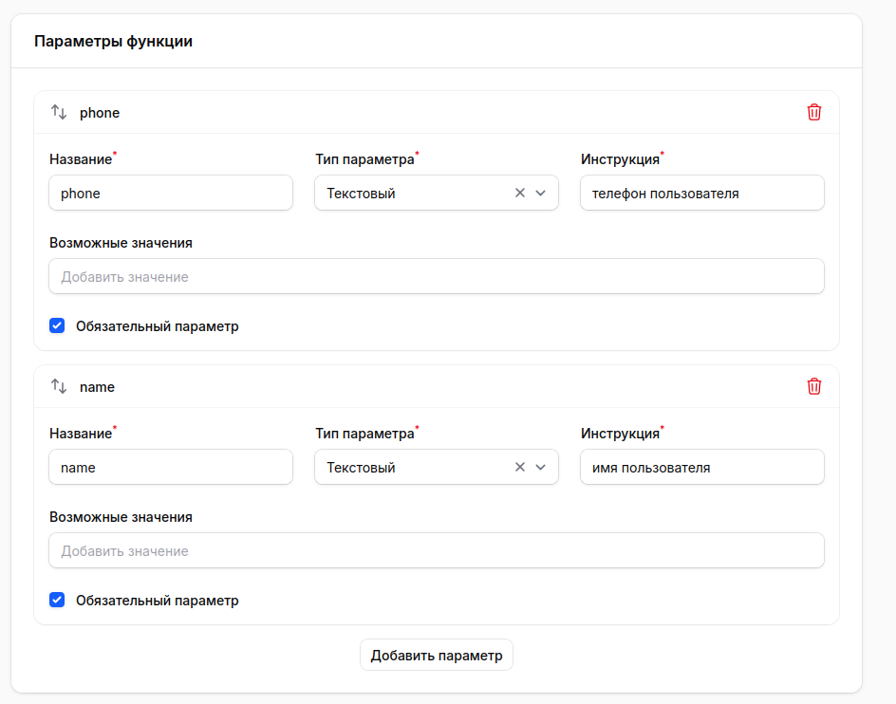Click Обязательный параметр label in name section

click(158, 601)
